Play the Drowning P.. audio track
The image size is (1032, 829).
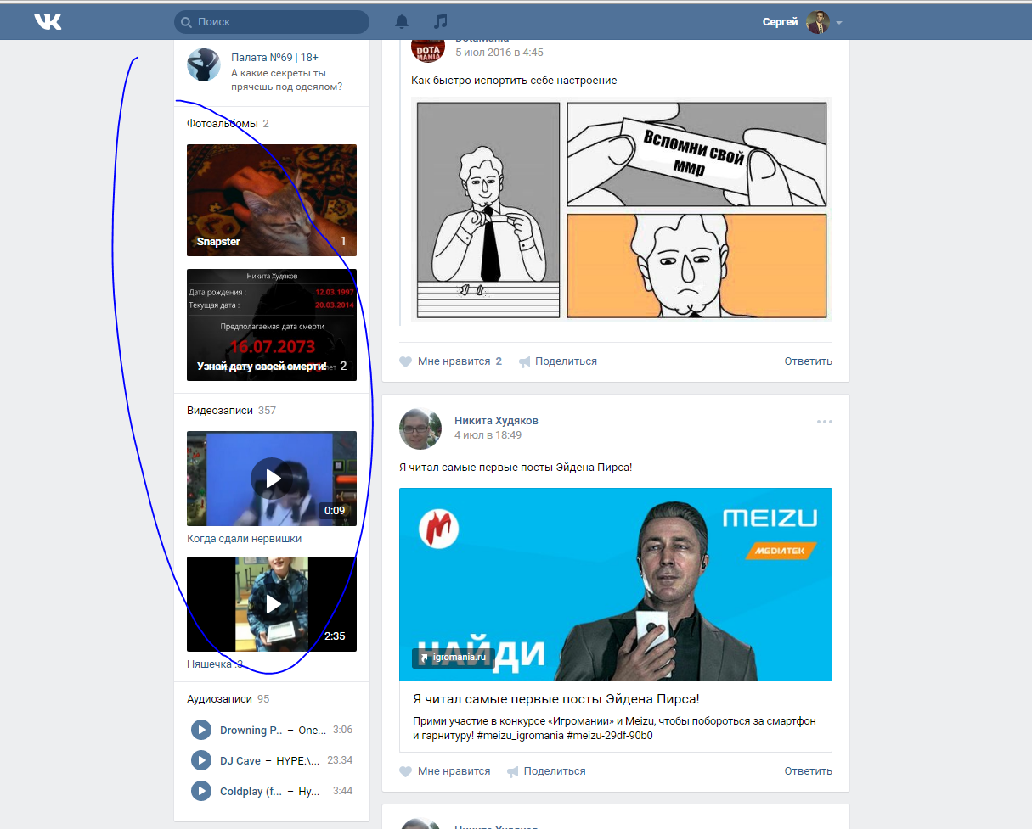click(201, 730)
